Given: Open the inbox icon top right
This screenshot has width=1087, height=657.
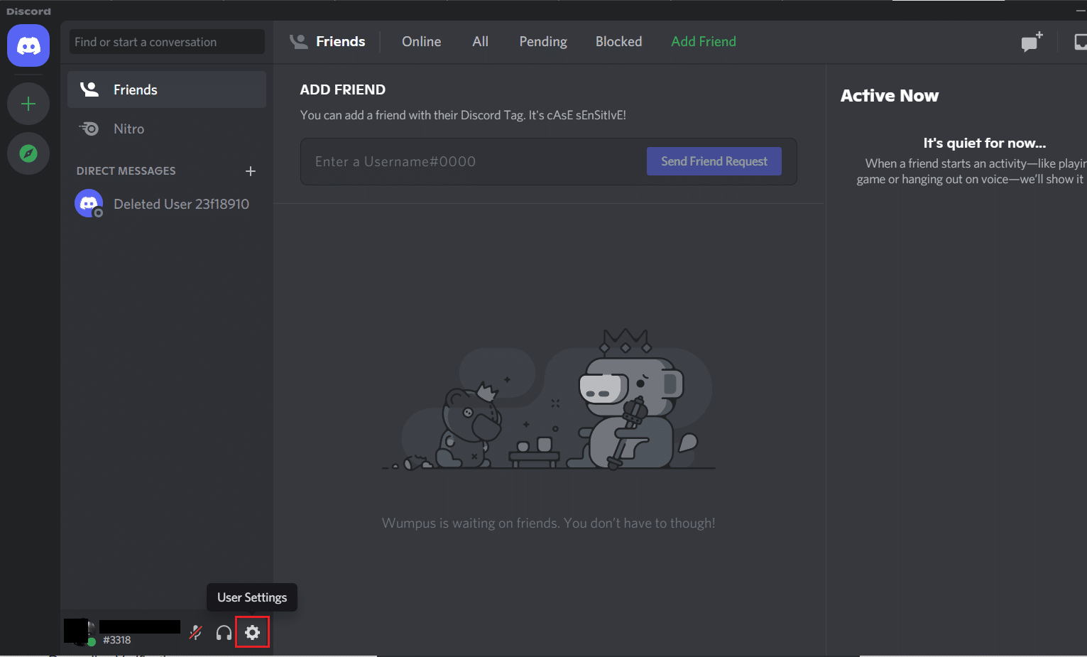Looking at the screenshot, I should point(1080,42).
